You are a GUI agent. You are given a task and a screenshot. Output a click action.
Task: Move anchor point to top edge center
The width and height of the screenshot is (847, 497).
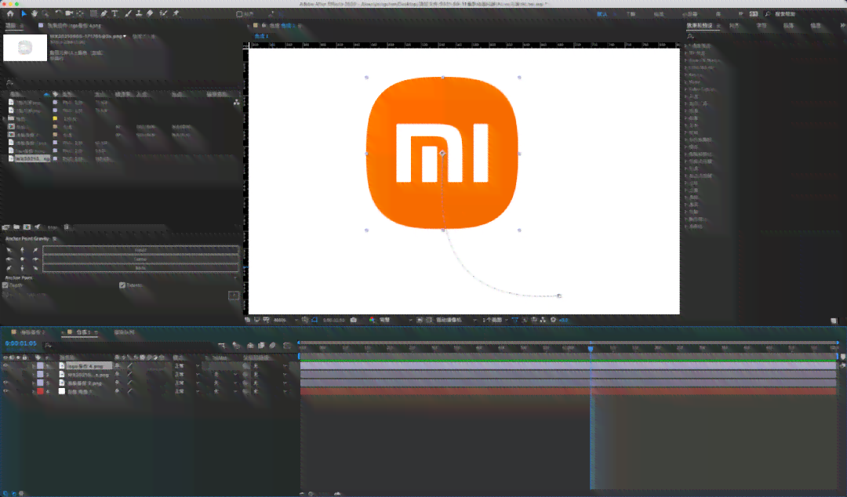(x=22, y=250)
